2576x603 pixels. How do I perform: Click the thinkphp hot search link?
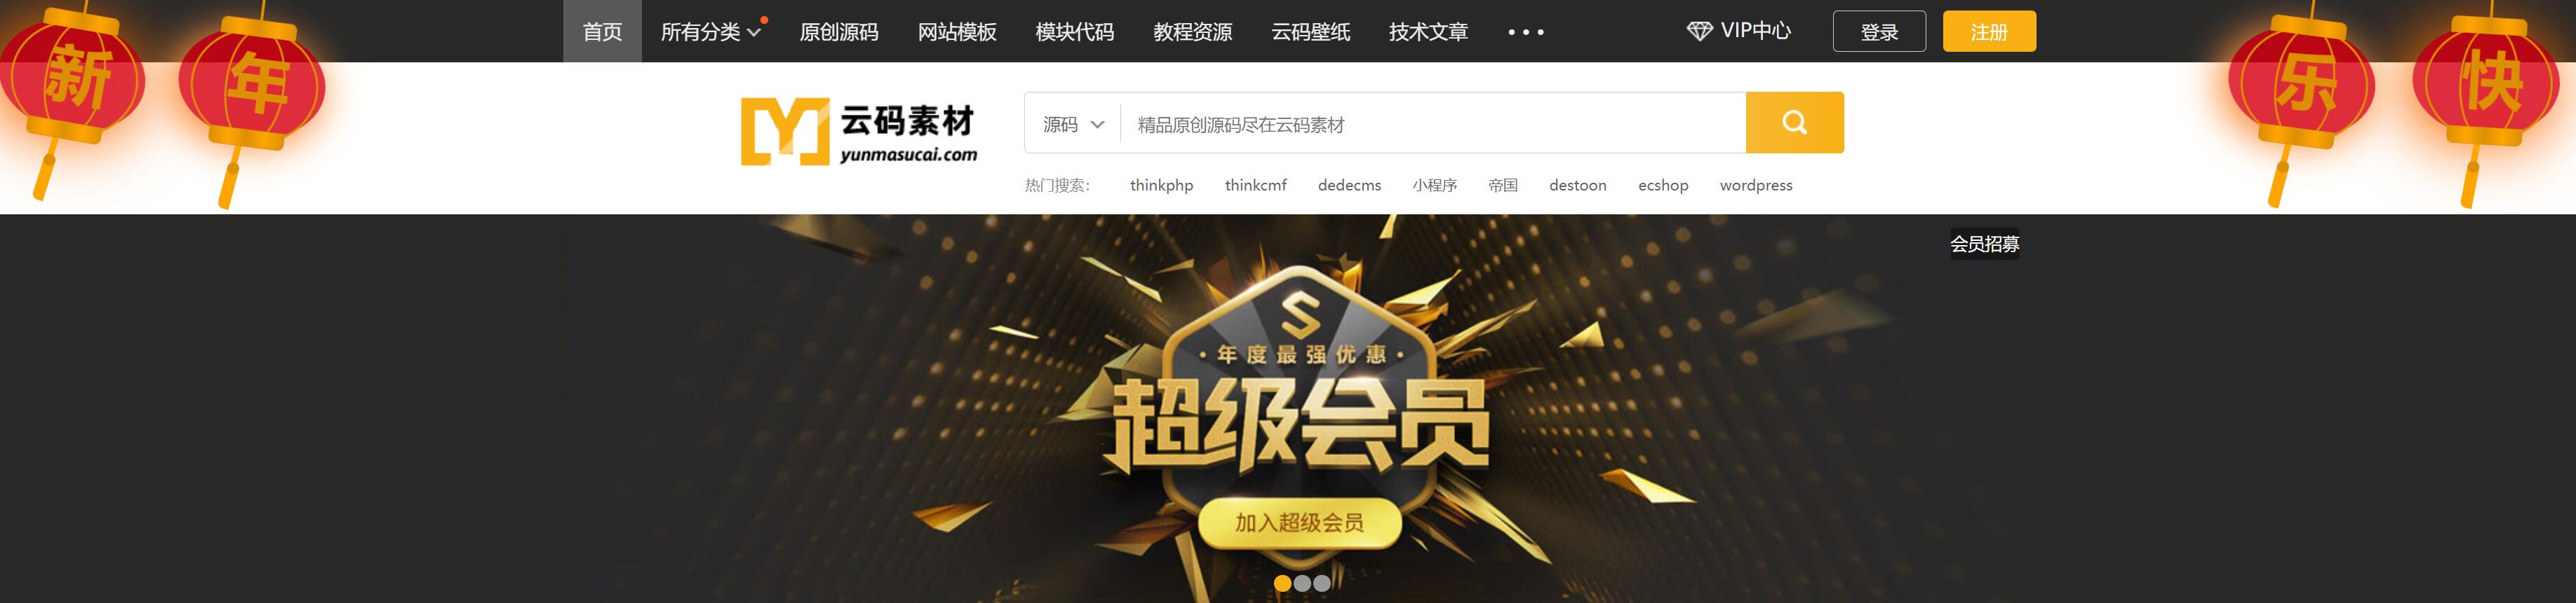click(x=1161, y=186)
